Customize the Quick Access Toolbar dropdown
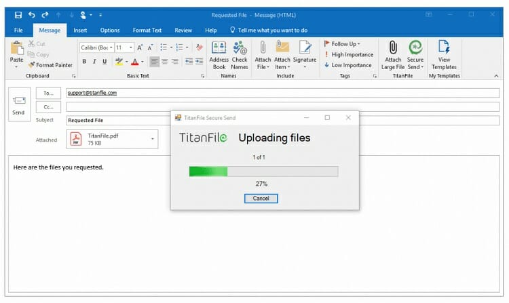509x303 pixels. tap(100, 15)
